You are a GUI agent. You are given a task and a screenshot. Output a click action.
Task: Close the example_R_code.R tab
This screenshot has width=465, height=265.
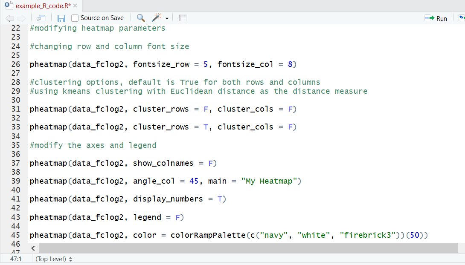point(76,6)
